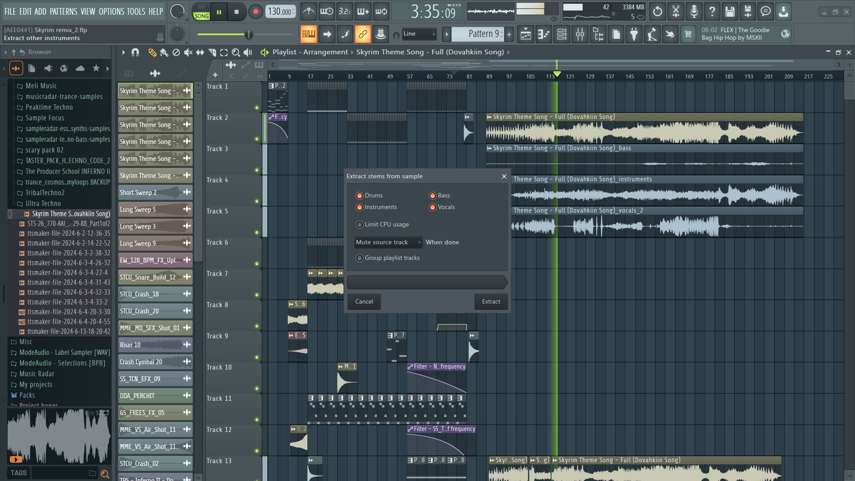Open the Mute source track dropdown
The width and height of the screenshot is (855, 481).
click(x=388, y=243)
